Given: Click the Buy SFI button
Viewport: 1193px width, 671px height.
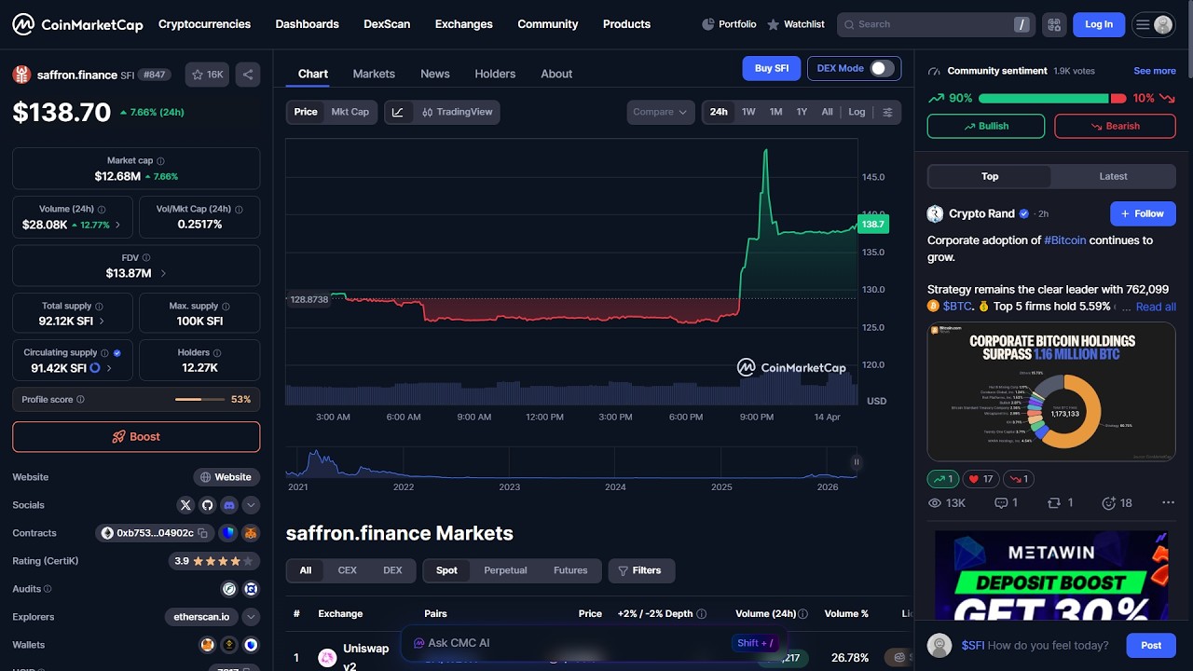Looking at the screenshot, I should point(772,68).
